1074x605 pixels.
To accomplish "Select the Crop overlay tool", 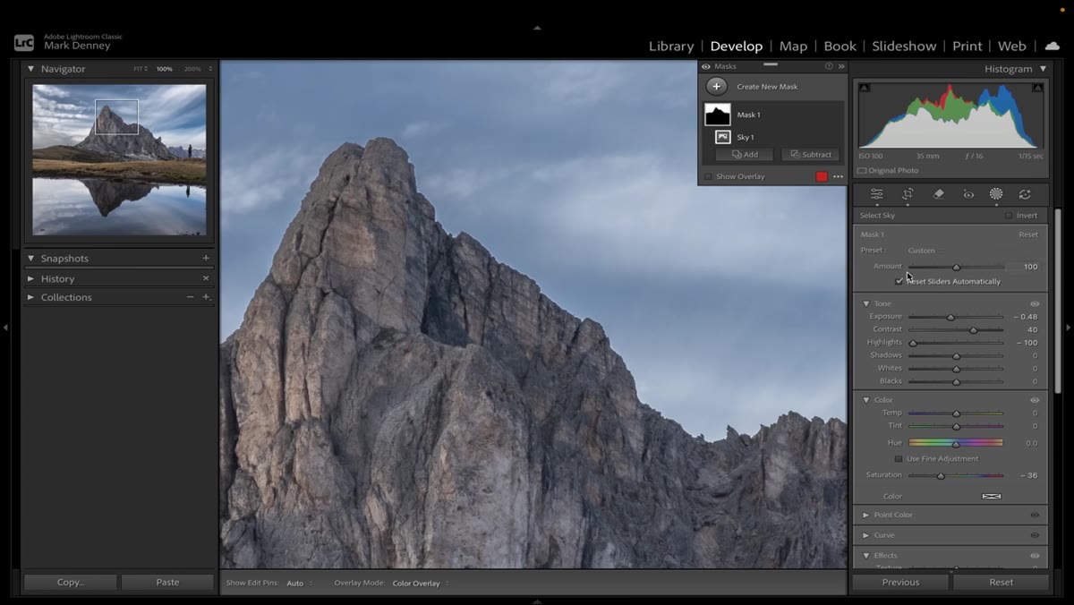I will coord(908,194).
